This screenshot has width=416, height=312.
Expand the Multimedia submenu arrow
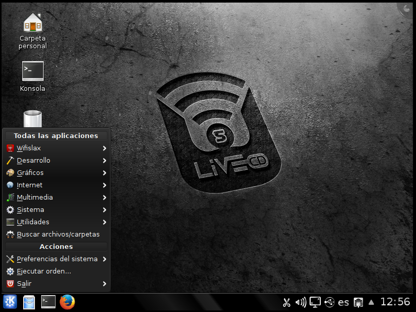point(104,198)
